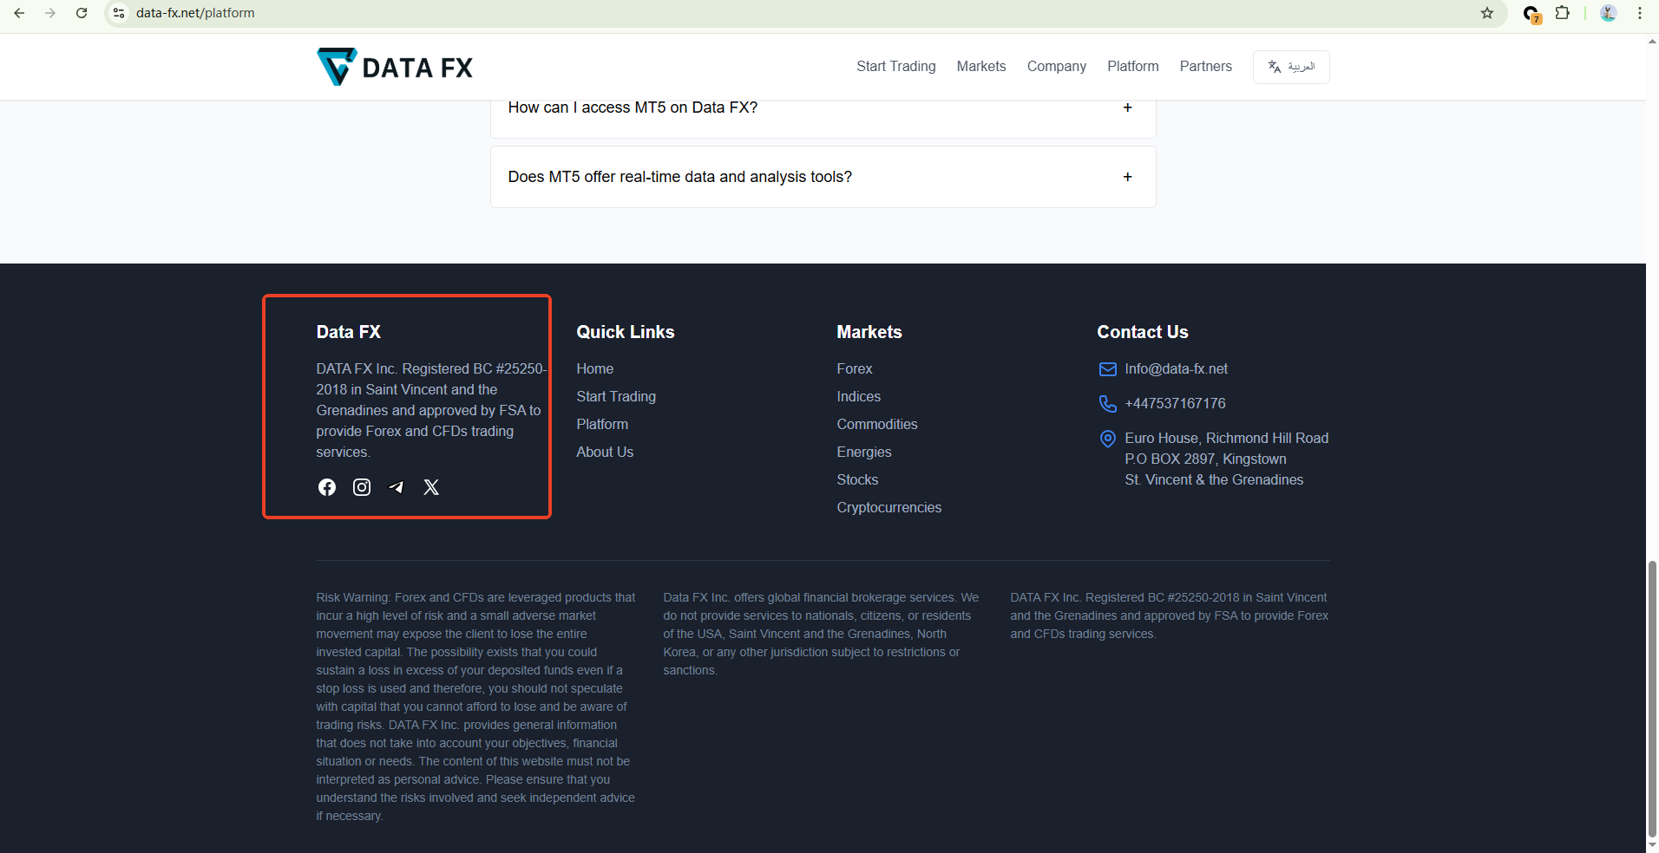
Task: Click the browser address bar URL
Action: tap(195, 13)
